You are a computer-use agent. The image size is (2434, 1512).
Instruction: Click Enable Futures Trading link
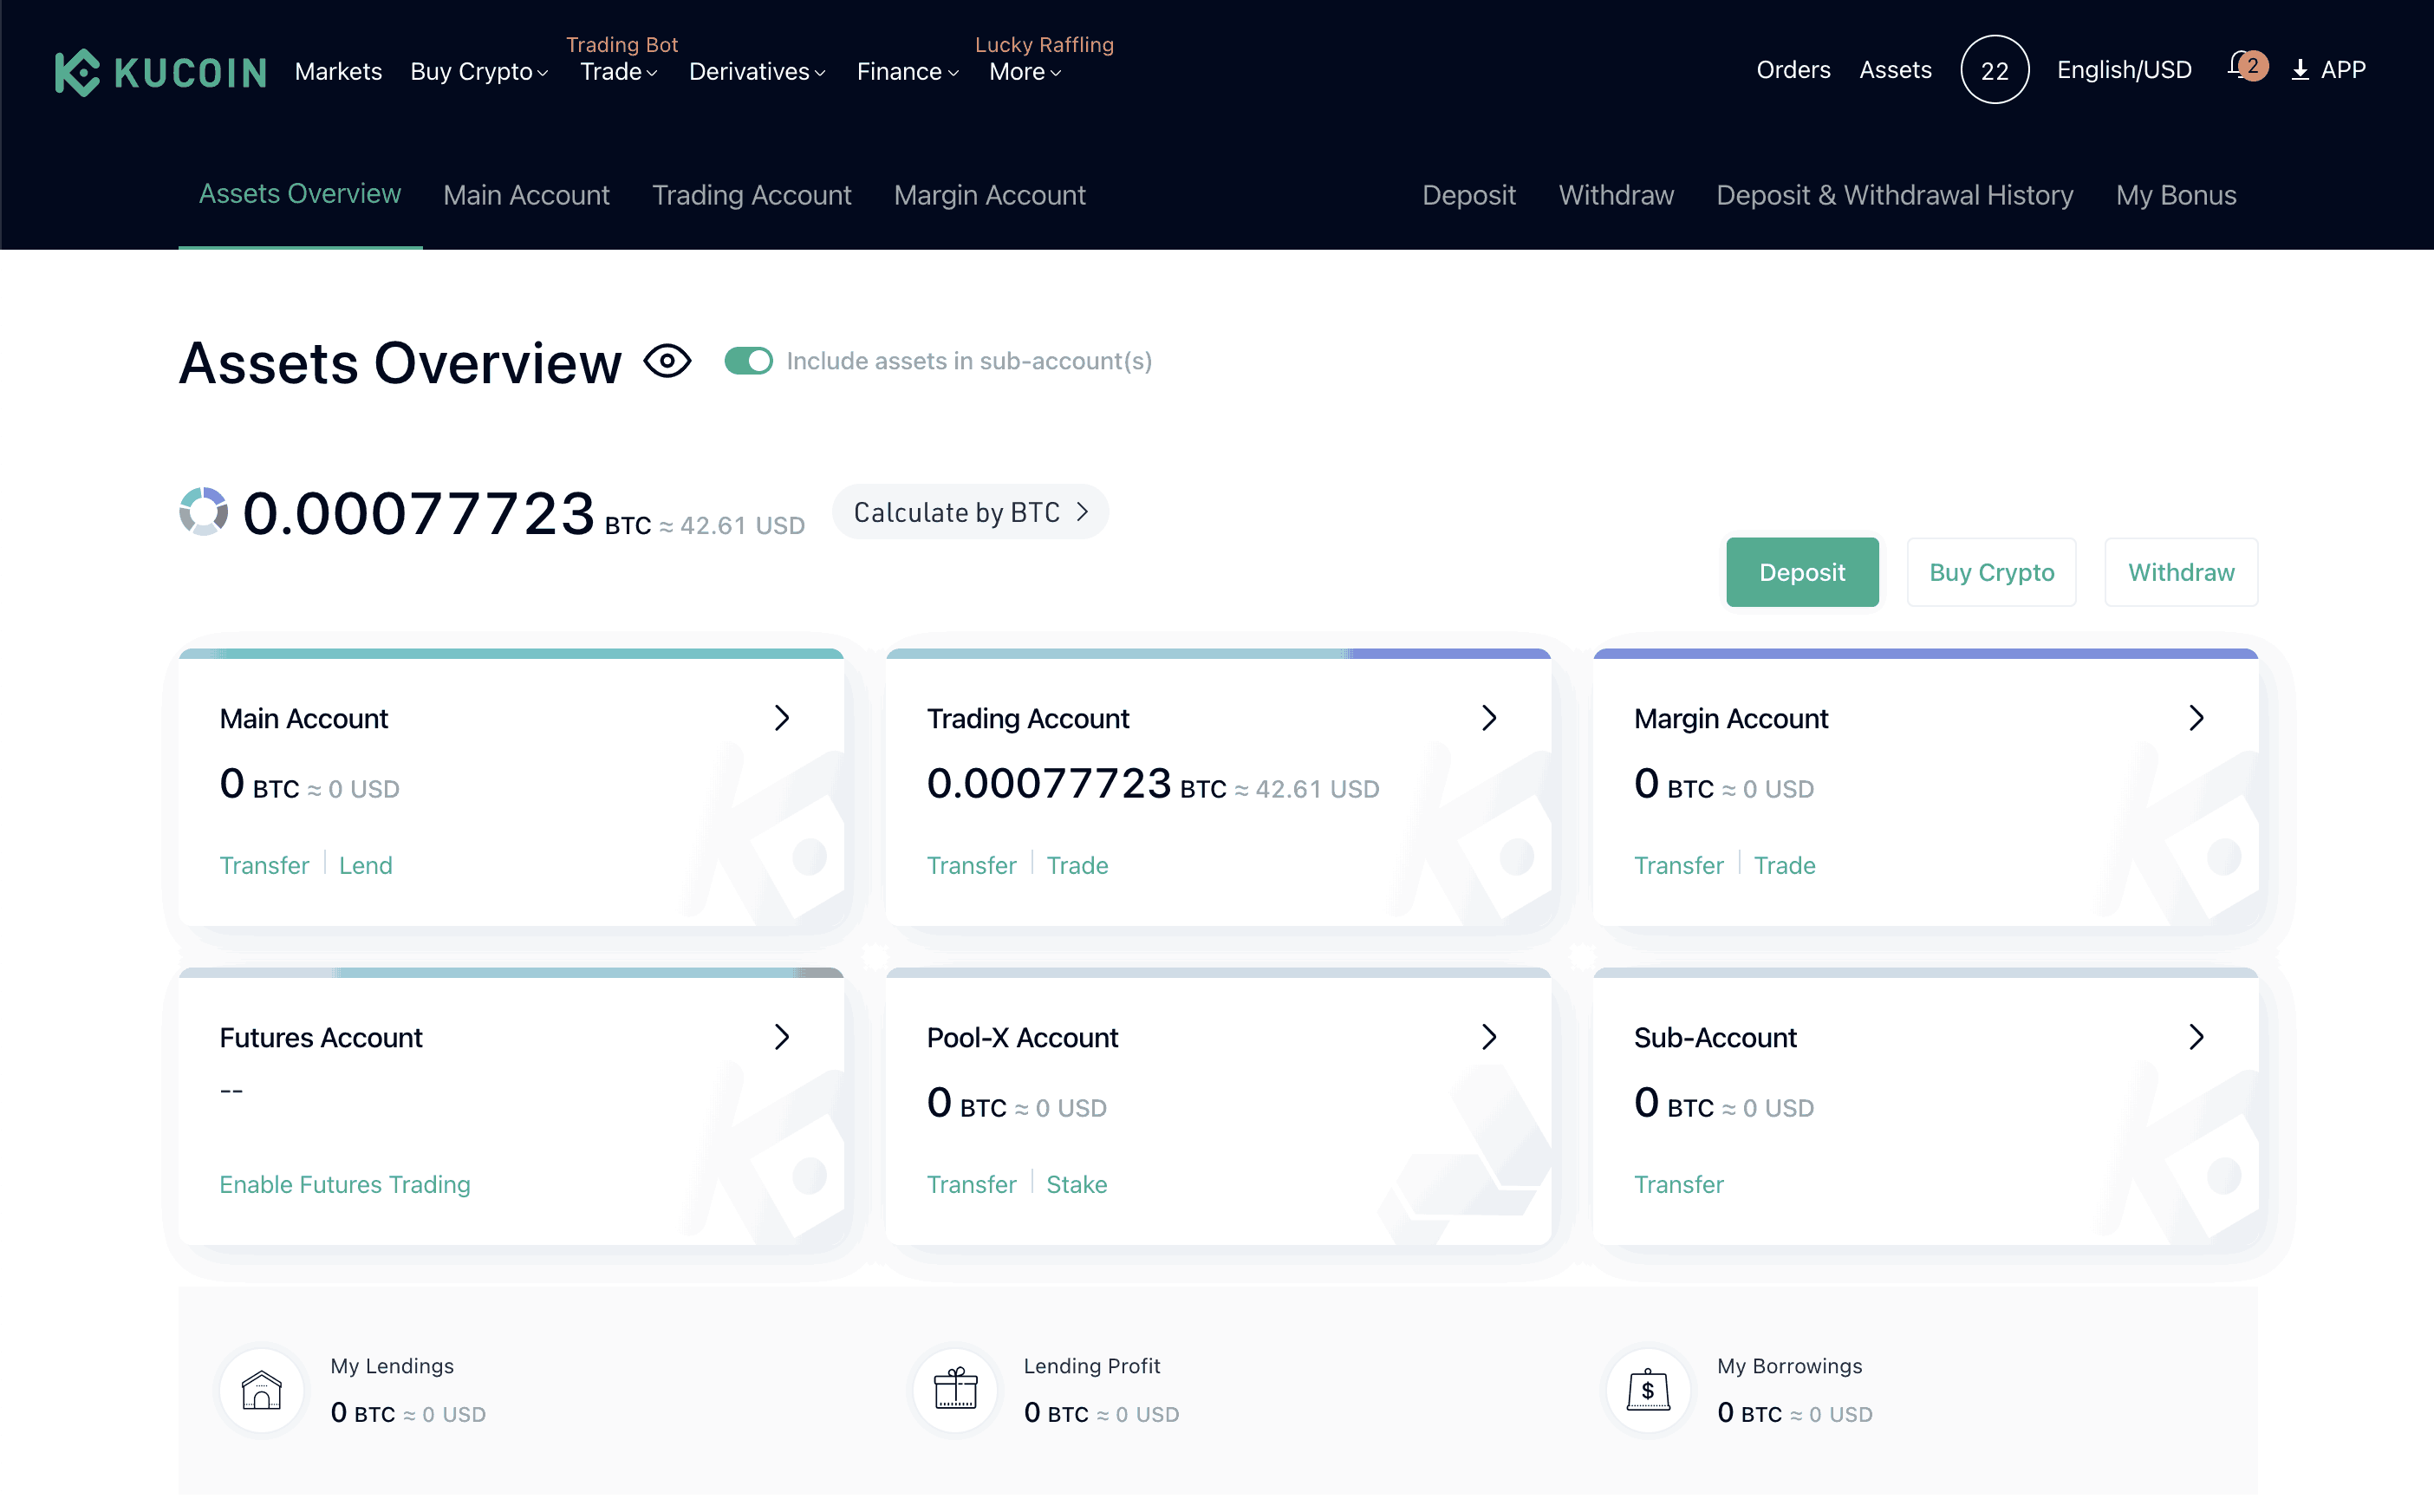tap(345, 1184)
